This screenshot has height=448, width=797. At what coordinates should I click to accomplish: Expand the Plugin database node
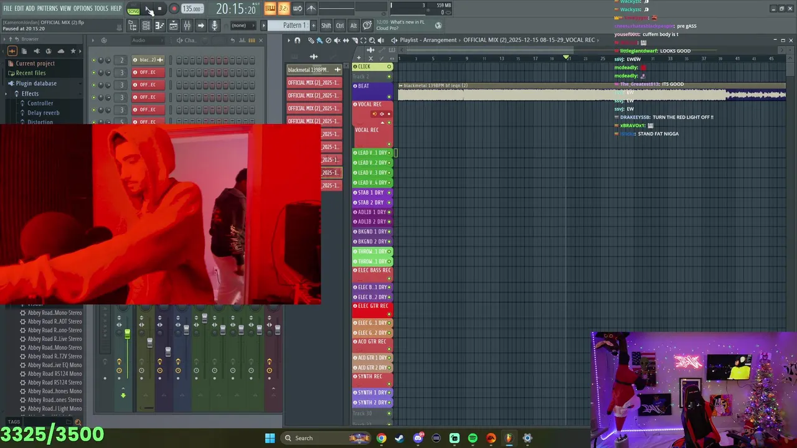click(x=36, y=83)
